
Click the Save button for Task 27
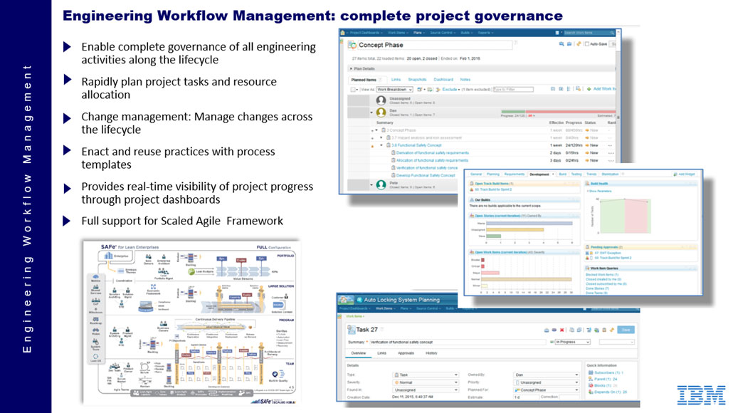coord(626,330)
